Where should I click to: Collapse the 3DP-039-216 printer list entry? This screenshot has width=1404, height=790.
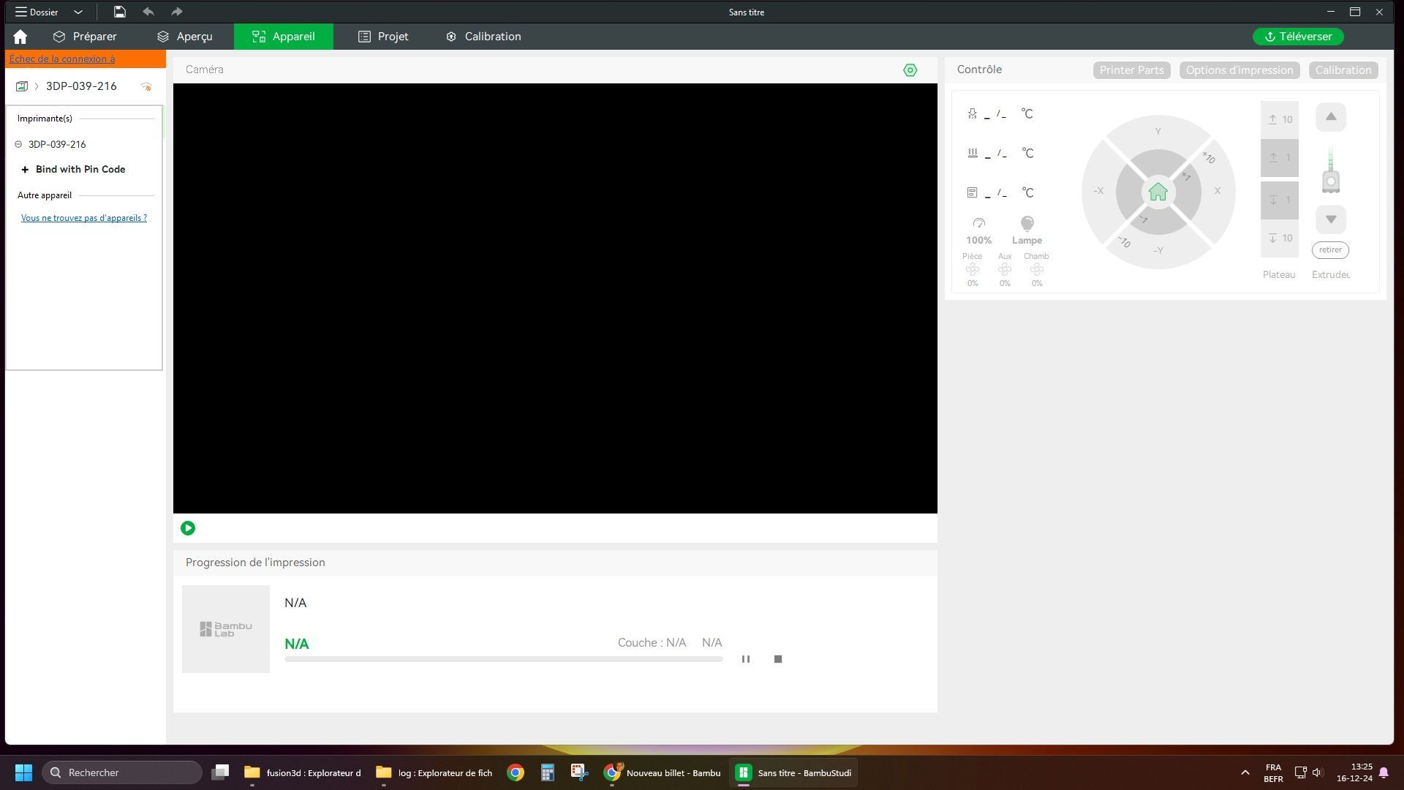(x=18, y=144)
